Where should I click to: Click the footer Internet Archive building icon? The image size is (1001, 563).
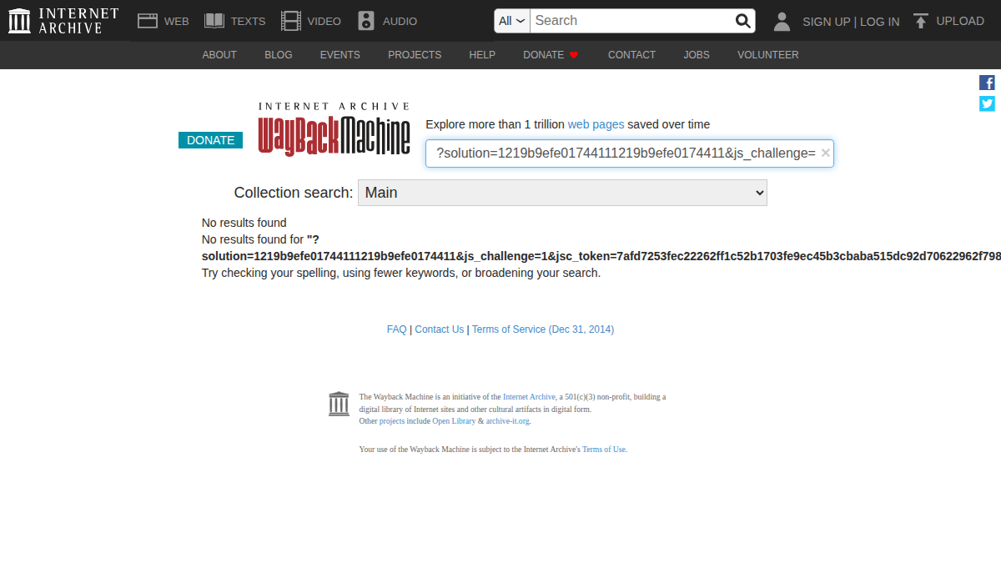pyautogui.click(x=339, y=404)
